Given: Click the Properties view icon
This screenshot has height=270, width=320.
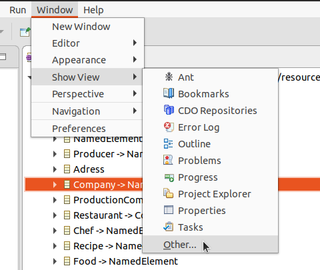Looking at the screenshot, I should click(169, 210).
